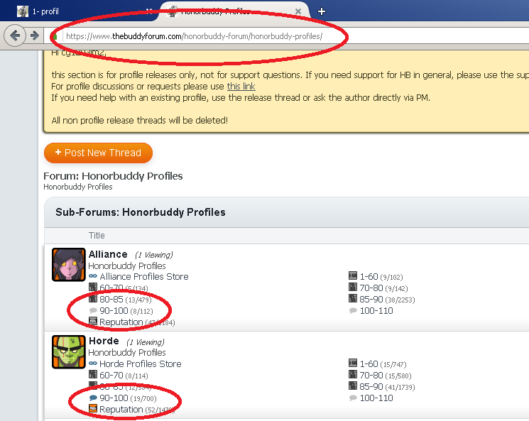The width and height of the screenshot is (529, 421).
Task: Open "this link" for profile discussions
Action: (241, 86)
